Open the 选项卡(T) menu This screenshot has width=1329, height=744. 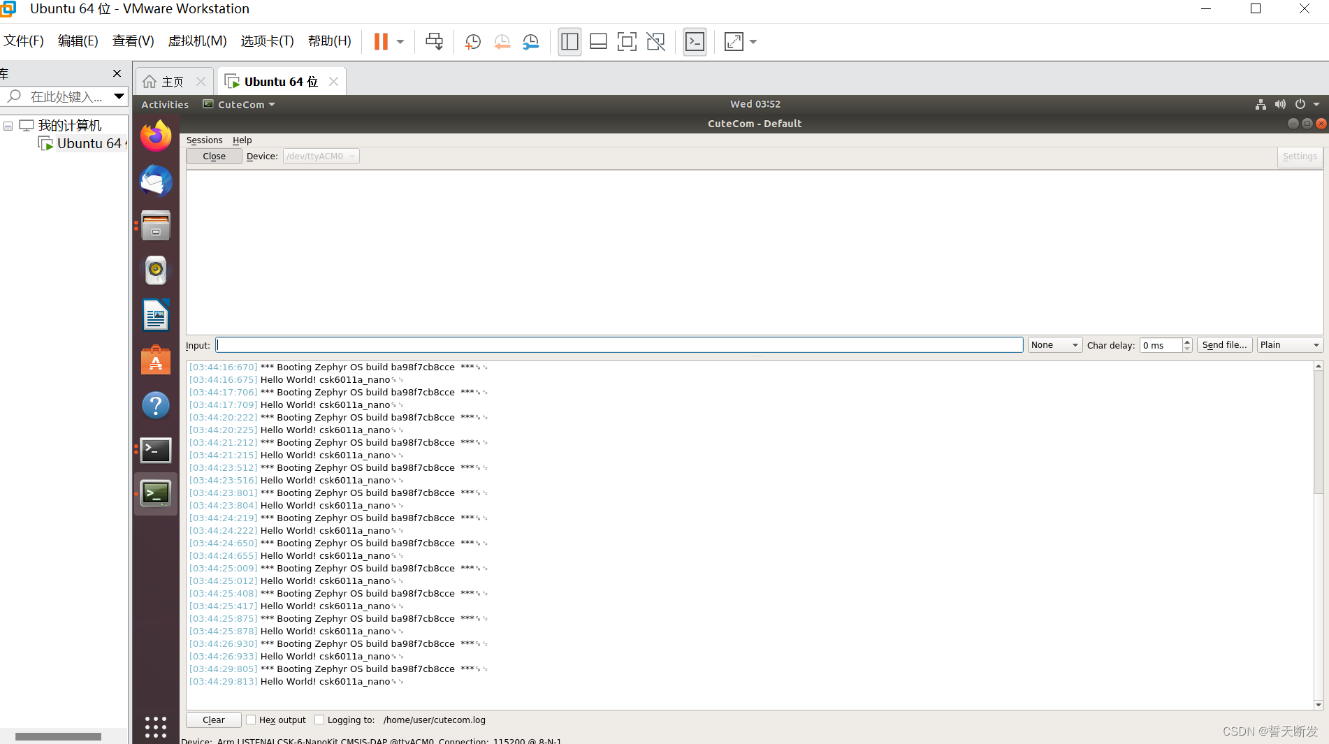[x=268, y=41]
